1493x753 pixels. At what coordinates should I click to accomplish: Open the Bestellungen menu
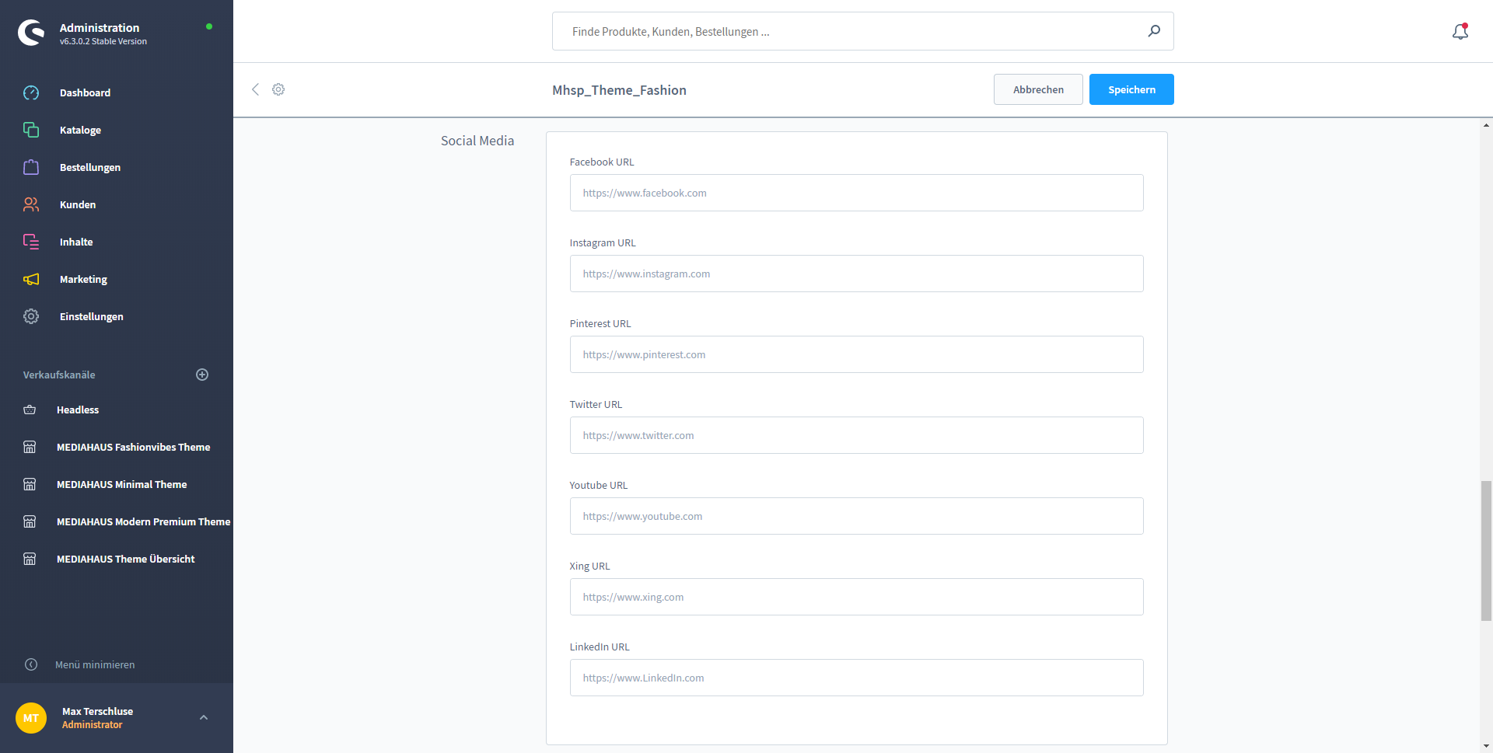pos(89,167)
